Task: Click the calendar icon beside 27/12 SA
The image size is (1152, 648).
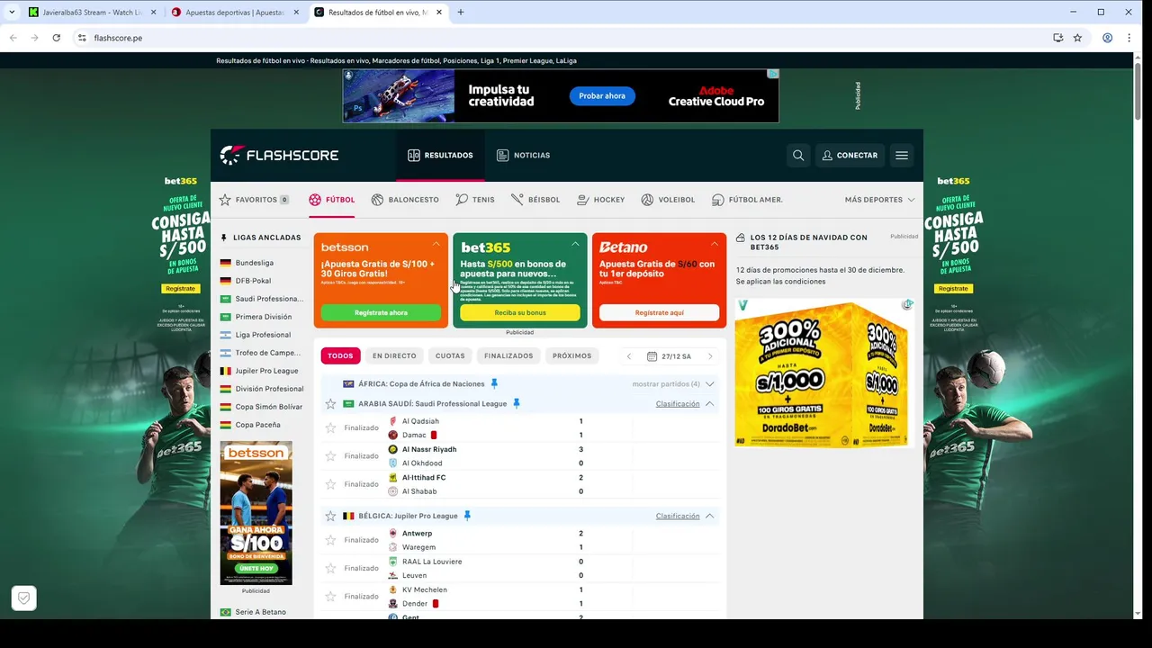Action: coord(652,356)
